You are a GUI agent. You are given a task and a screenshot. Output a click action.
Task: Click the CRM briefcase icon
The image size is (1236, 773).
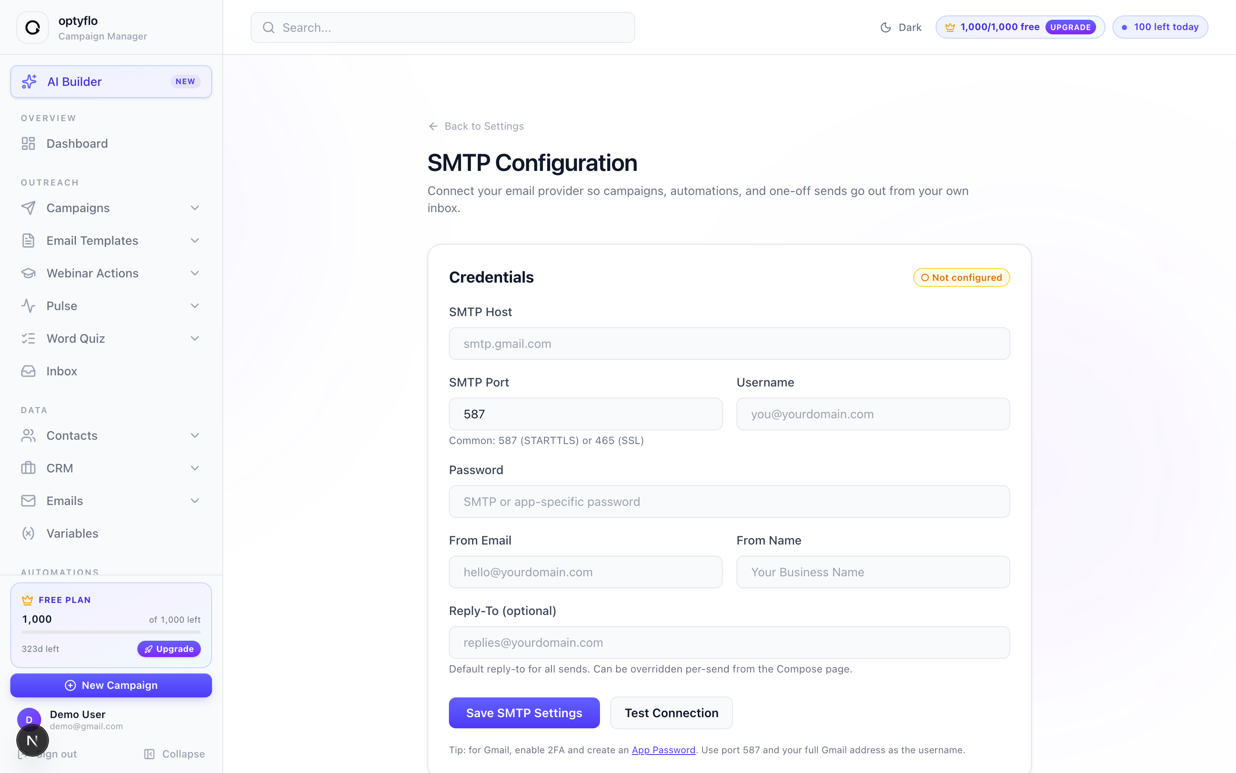coord(28,468)
